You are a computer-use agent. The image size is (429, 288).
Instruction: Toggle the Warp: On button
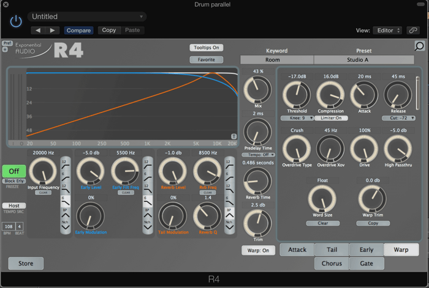click(x=258, y=250)
